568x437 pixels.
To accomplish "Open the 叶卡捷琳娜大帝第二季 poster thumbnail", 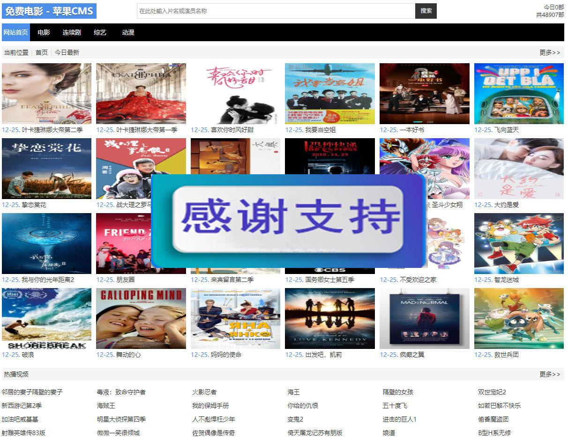I will (x=47, y=94).
